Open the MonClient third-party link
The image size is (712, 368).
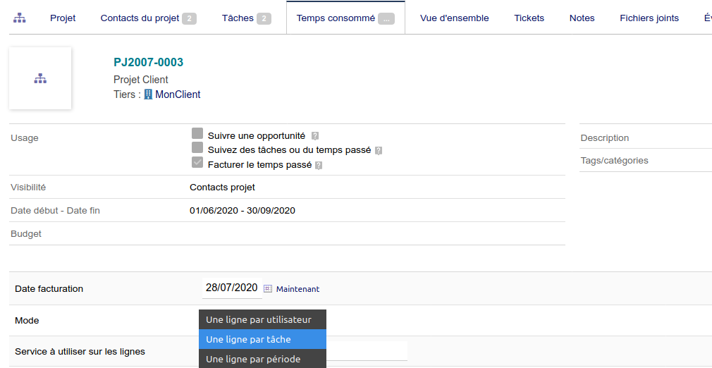point(178,94)
